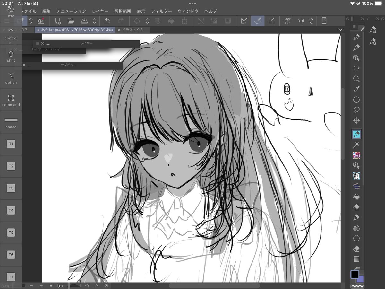This screenshot has height=289, width=385.
Task: Select the blend watercolor drops tool
Action: [x=356, y=228]
